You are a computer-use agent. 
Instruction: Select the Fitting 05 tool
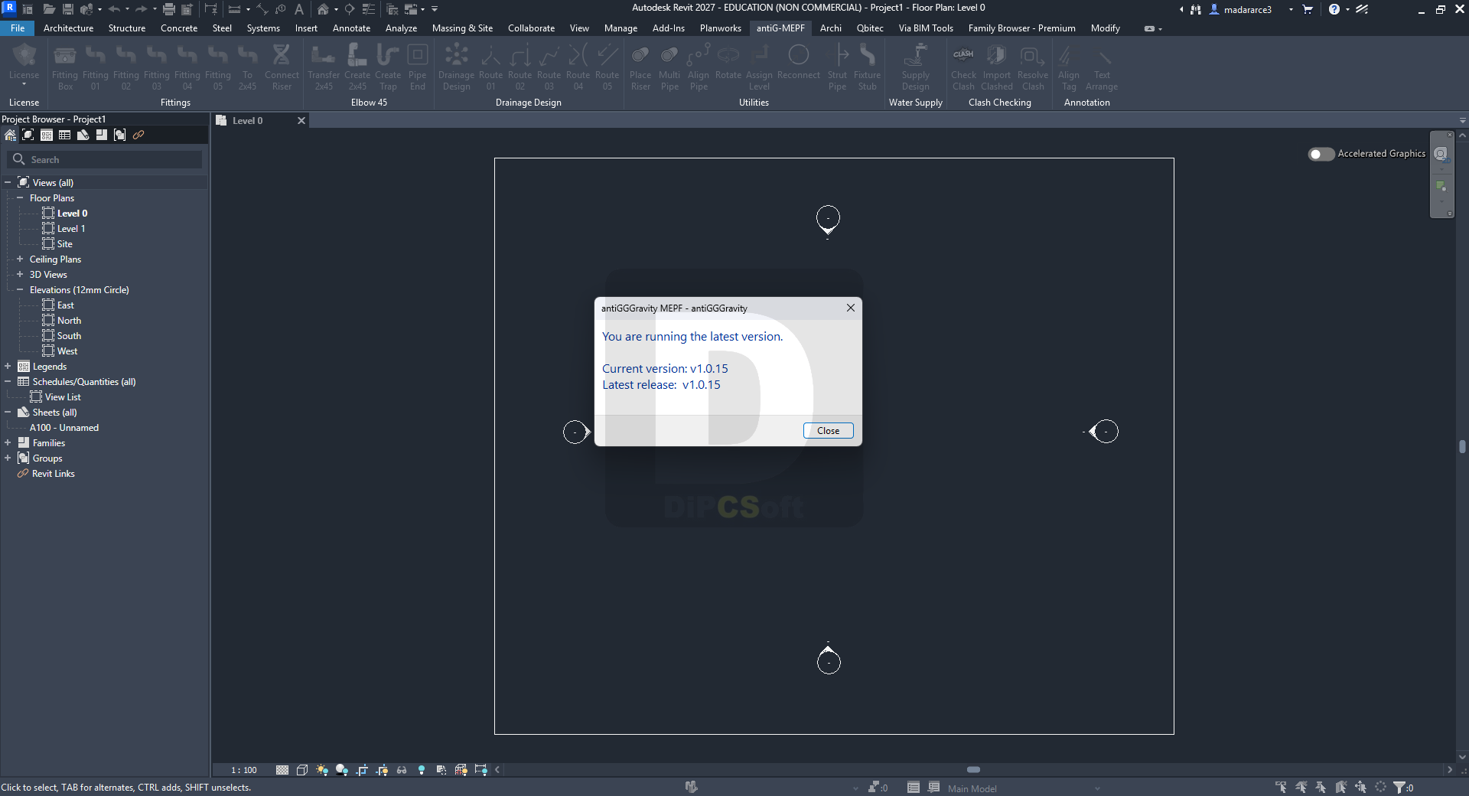coord(218,67)
